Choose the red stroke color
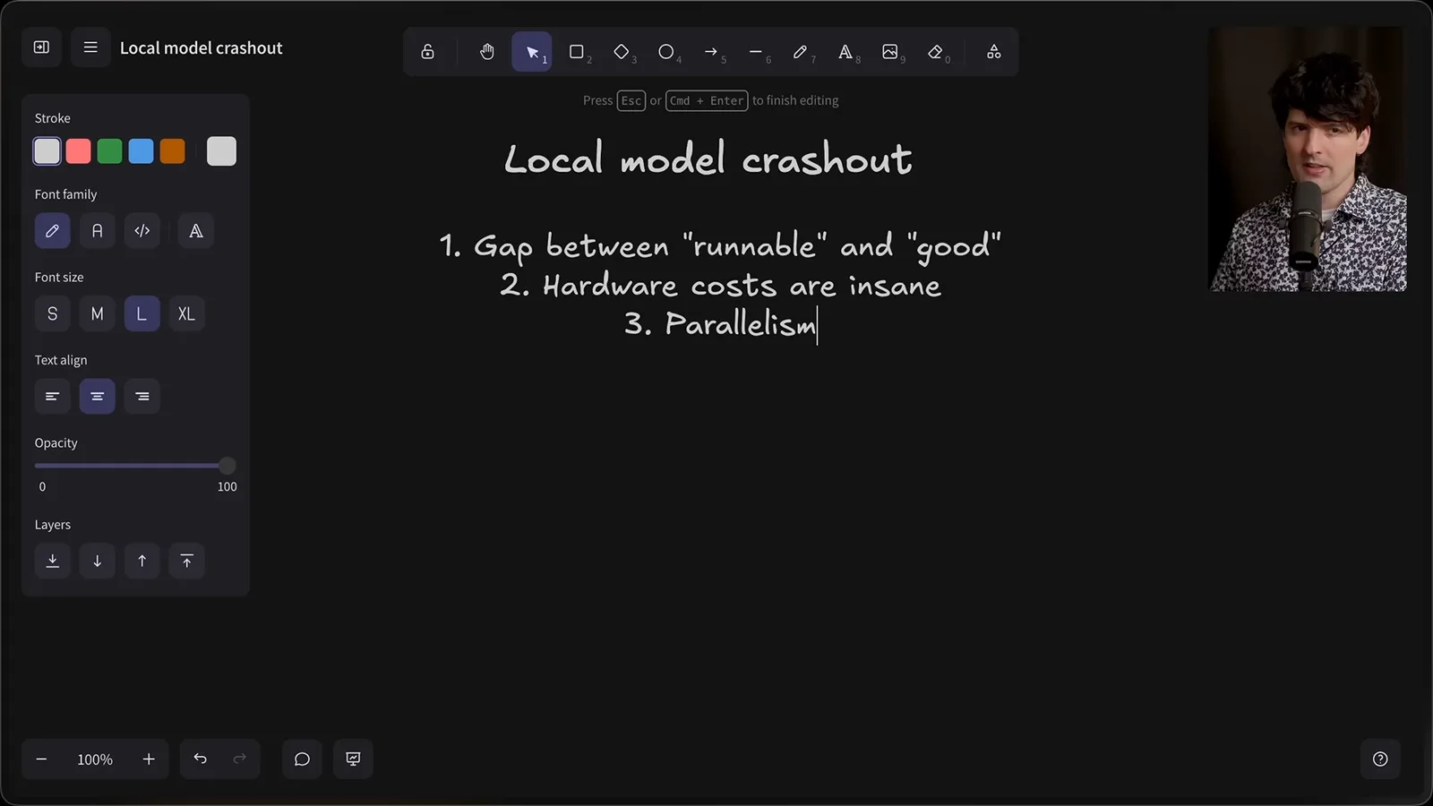Viewport: 1433px width, 806px height. [79, 151]
